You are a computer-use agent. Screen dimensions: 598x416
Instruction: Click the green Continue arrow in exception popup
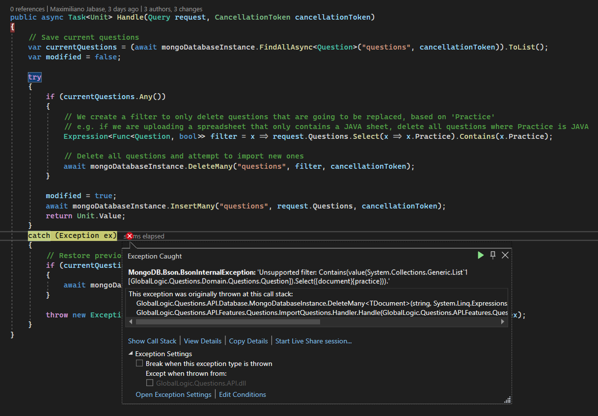tap(481, 255)
